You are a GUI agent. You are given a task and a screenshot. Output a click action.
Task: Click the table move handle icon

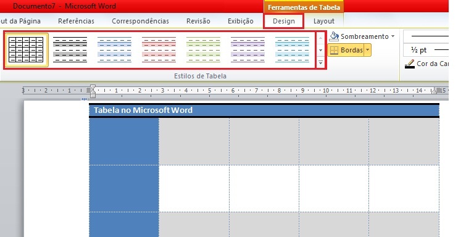click(84, 99)
